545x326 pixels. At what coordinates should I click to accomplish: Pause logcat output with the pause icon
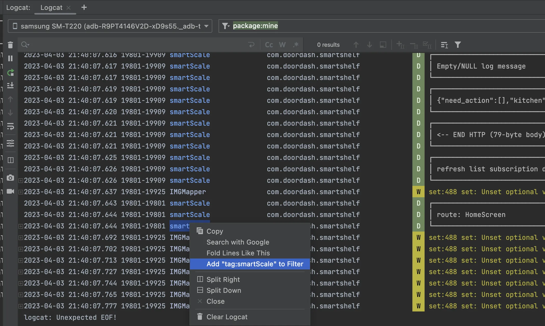click(x=10, y=58)
